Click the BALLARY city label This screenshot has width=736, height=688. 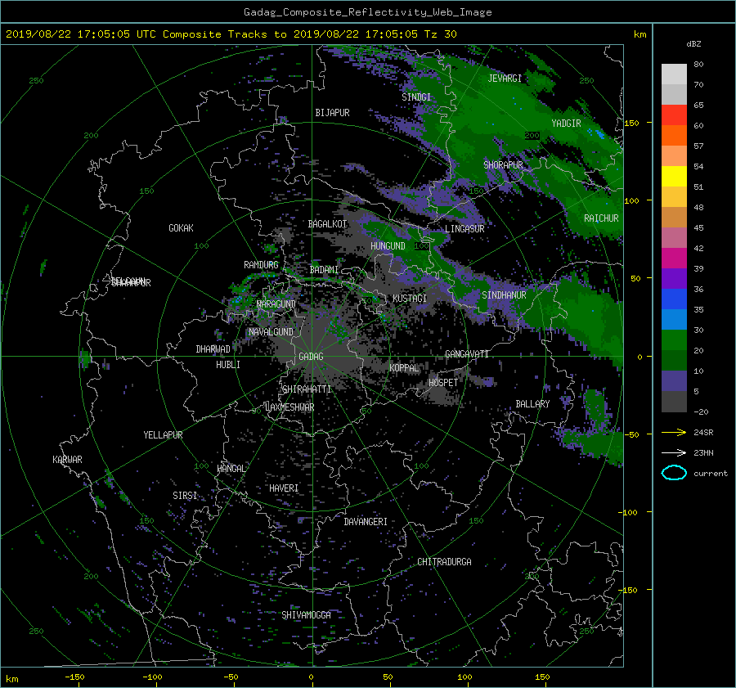click(x=532, y=404)
